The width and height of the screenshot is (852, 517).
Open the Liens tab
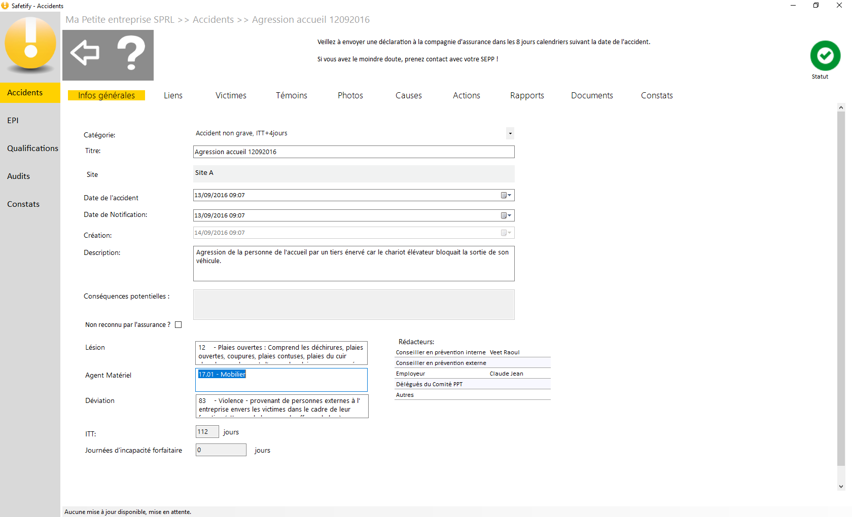coord(173,95)
